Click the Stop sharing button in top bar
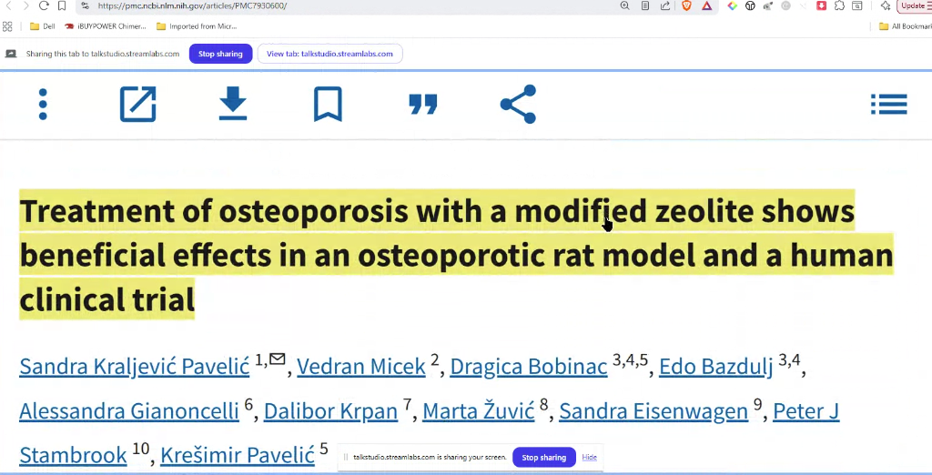Viewport: 932px width, 475px height. point(220,54)
